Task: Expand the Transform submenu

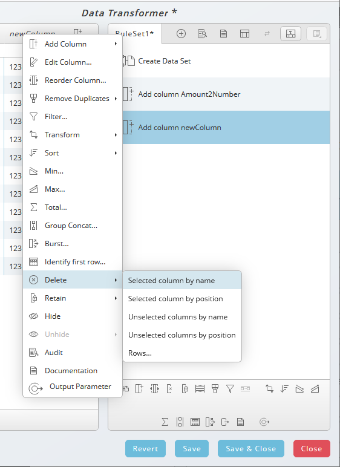Action: pos(73,135)
